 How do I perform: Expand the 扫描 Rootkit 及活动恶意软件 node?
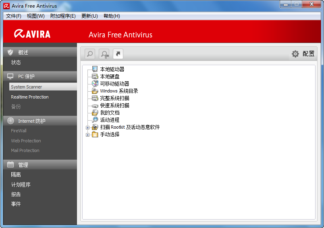point(87,127)
